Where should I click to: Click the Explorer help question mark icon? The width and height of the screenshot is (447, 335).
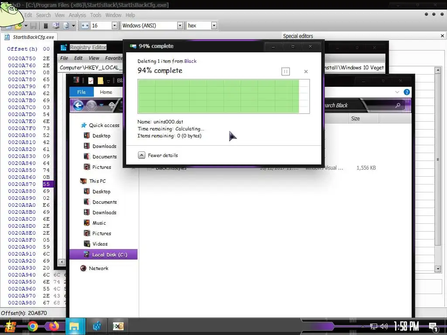[407, 92]
